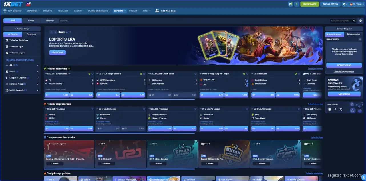
Task: Click the Chile flag icon
Action: [28, 4]
